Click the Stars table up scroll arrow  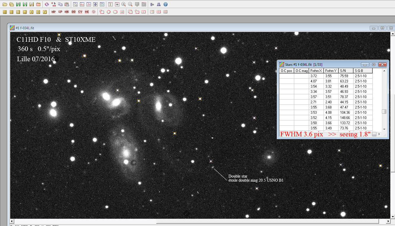coord(384,71)
